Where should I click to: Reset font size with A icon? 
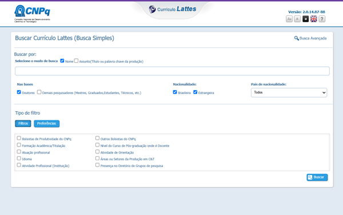click(x=297, y=19)
